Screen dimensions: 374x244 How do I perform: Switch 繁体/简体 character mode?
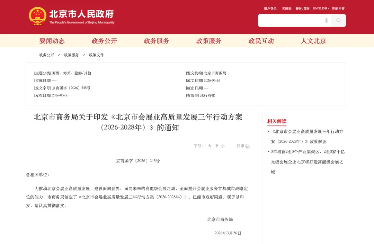(x=303, y=9)
